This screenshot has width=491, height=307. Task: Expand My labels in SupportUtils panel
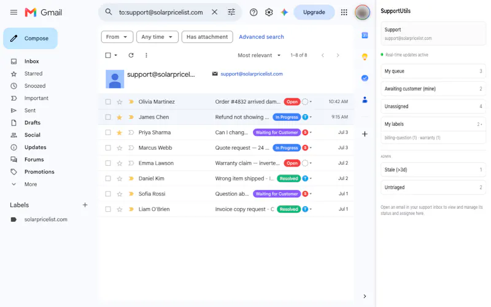[x=433, y=124]
